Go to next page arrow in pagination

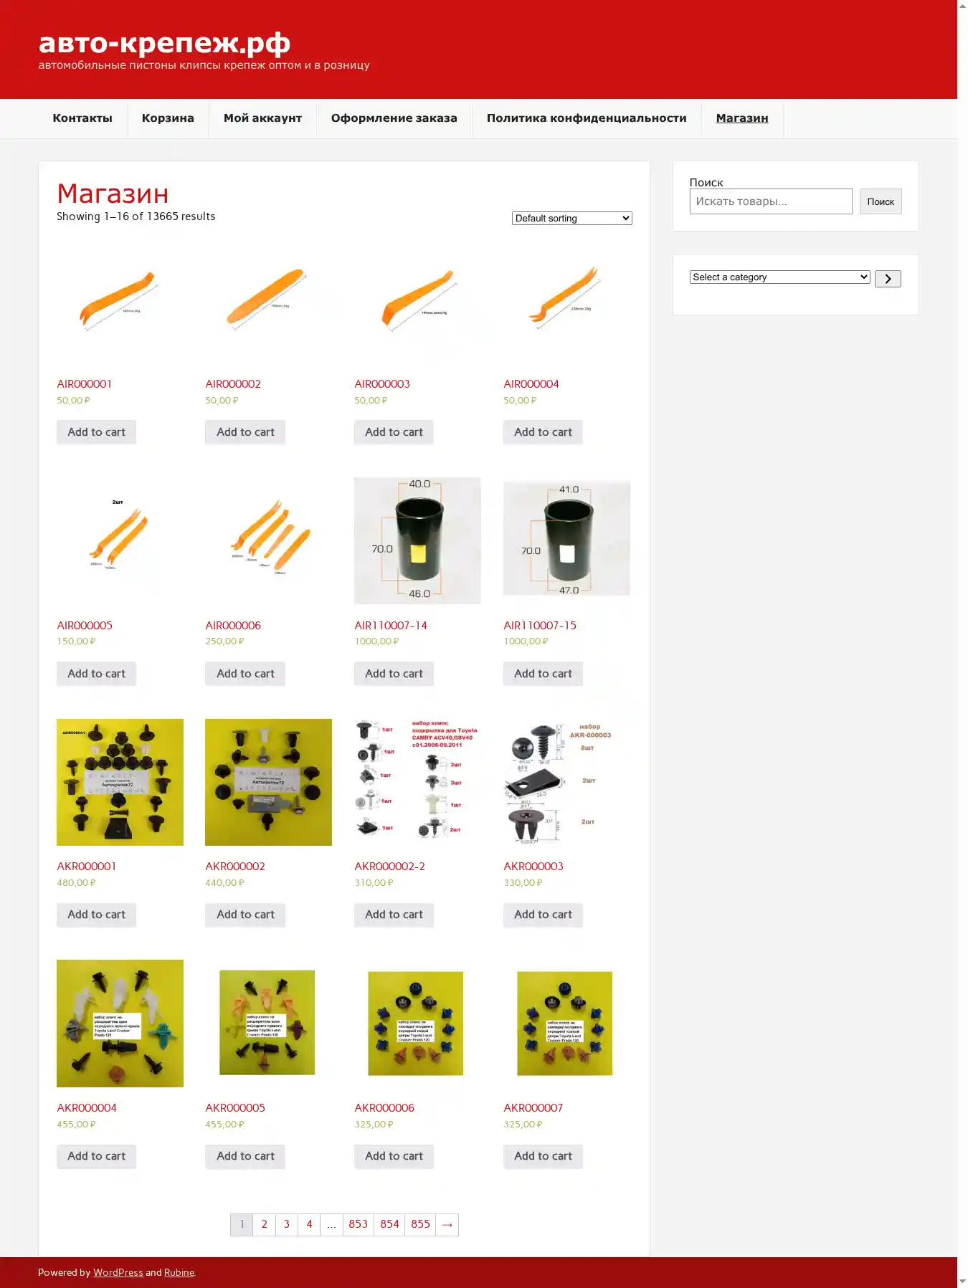coord(447,1224)
